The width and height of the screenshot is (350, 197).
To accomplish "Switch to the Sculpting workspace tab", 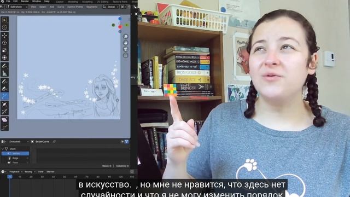I will point(87,2).
